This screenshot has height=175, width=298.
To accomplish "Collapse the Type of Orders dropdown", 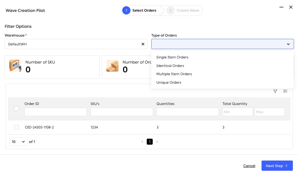I will coord(288,44).
